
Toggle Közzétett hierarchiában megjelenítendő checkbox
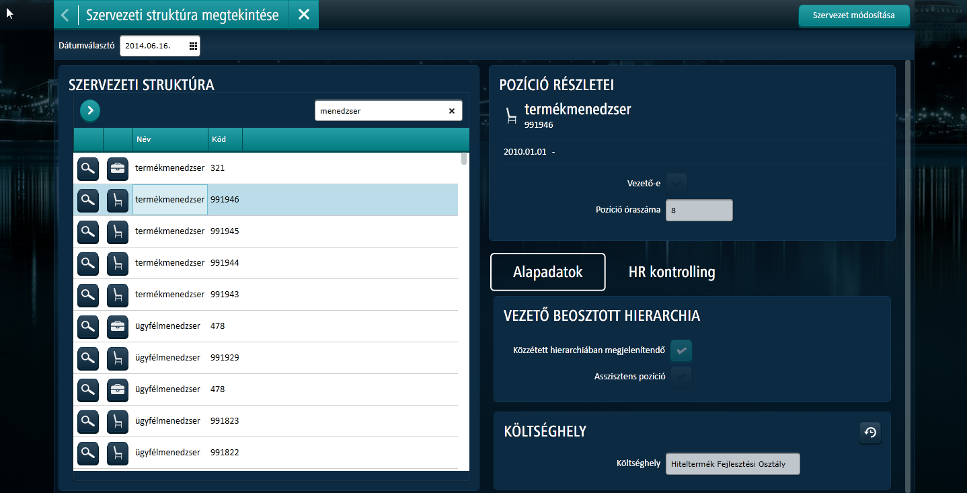pyautogui.click(x=681, y=350)
